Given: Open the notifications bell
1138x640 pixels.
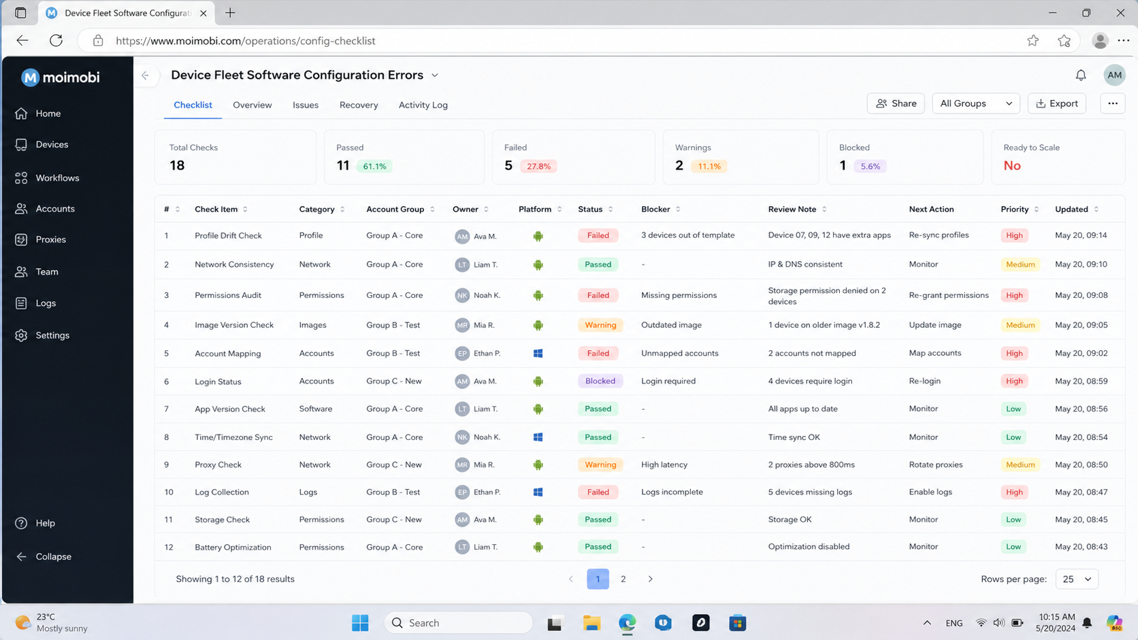Looking at the screenshot, I should (x=1081, y=75).
